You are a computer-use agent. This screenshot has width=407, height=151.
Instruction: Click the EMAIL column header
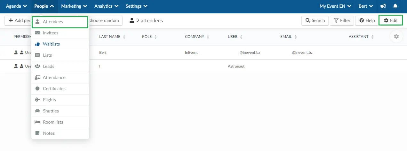pos(286,37)
